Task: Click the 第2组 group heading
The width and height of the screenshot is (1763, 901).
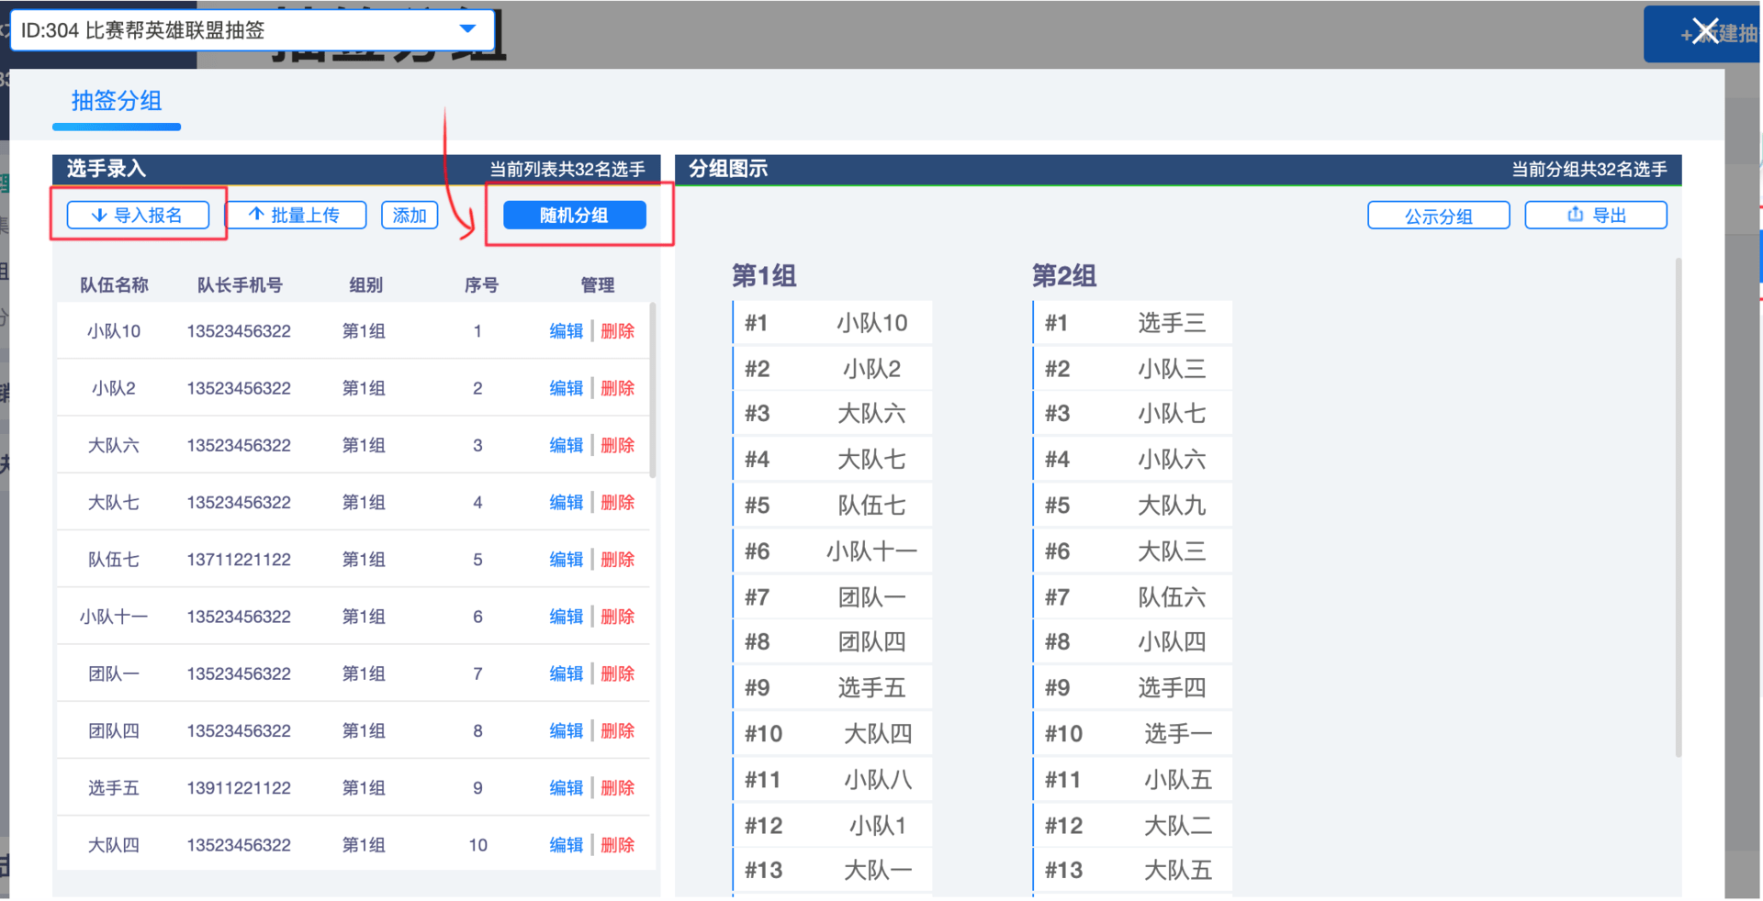Action: [x=1064, y=276]
